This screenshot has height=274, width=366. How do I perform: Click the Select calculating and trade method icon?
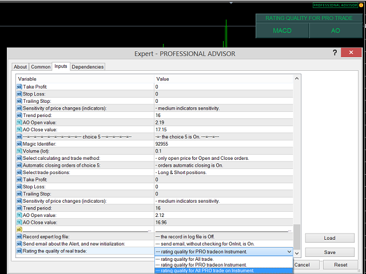tap(19, 158)
